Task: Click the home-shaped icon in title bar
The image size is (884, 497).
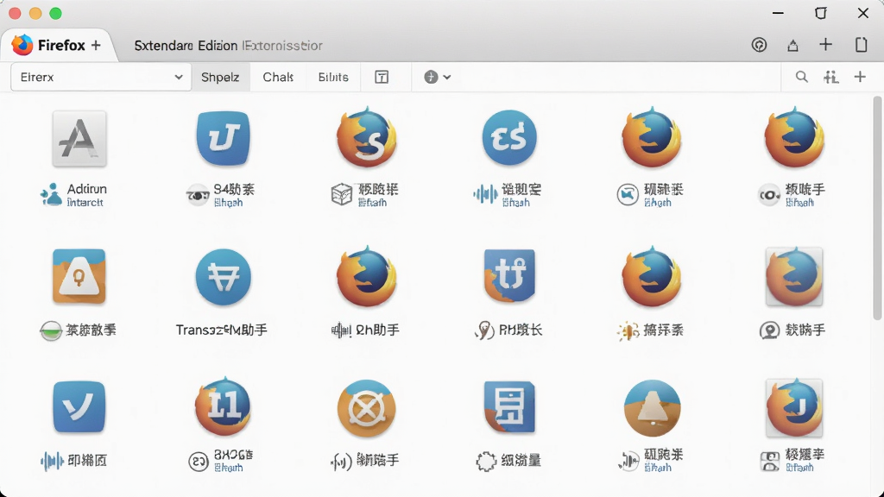Action: click(792, 45)
